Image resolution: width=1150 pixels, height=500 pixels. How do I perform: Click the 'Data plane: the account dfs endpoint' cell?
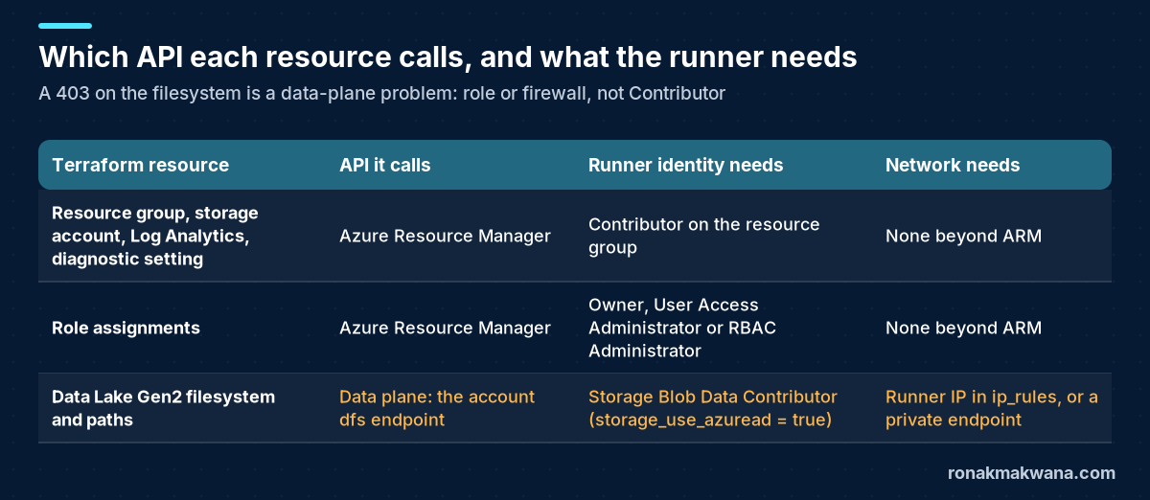click(x=437, y=408)
